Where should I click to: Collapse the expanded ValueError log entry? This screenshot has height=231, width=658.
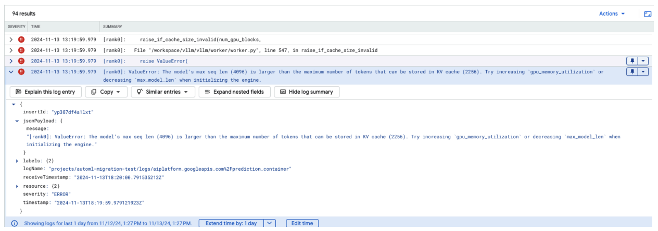tap(11, 72)
